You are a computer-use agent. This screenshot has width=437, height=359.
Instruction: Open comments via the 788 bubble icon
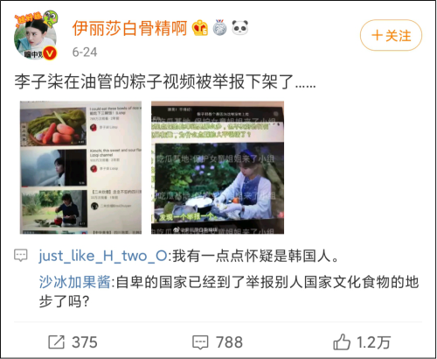tap(200, 342)
